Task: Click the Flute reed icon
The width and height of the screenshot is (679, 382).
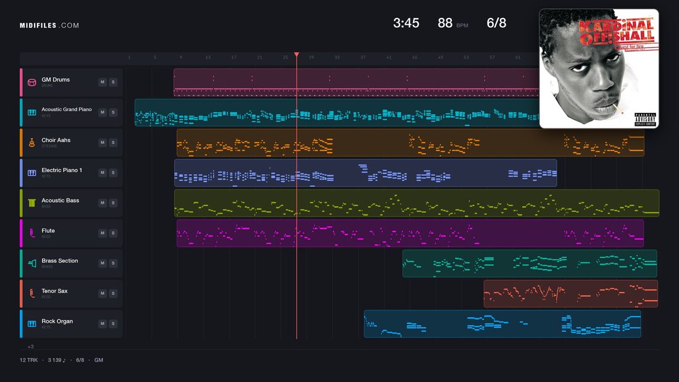Action: (32, 233)
